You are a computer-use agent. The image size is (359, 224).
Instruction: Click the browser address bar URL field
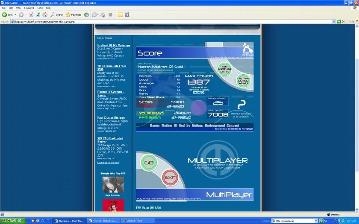click(x=171, y=21)
